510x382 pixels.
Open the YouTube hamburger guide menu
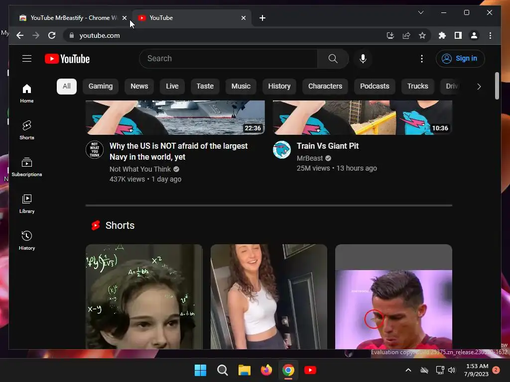point(27,59)
